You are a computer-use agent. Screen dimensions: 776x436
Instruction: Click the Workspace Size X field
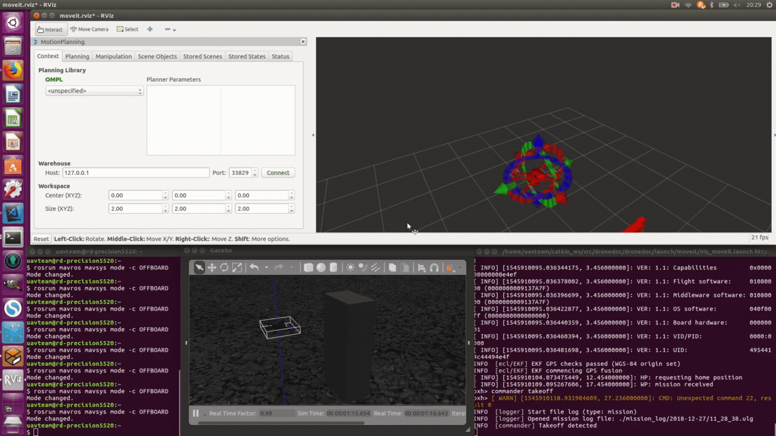(135, 208)
